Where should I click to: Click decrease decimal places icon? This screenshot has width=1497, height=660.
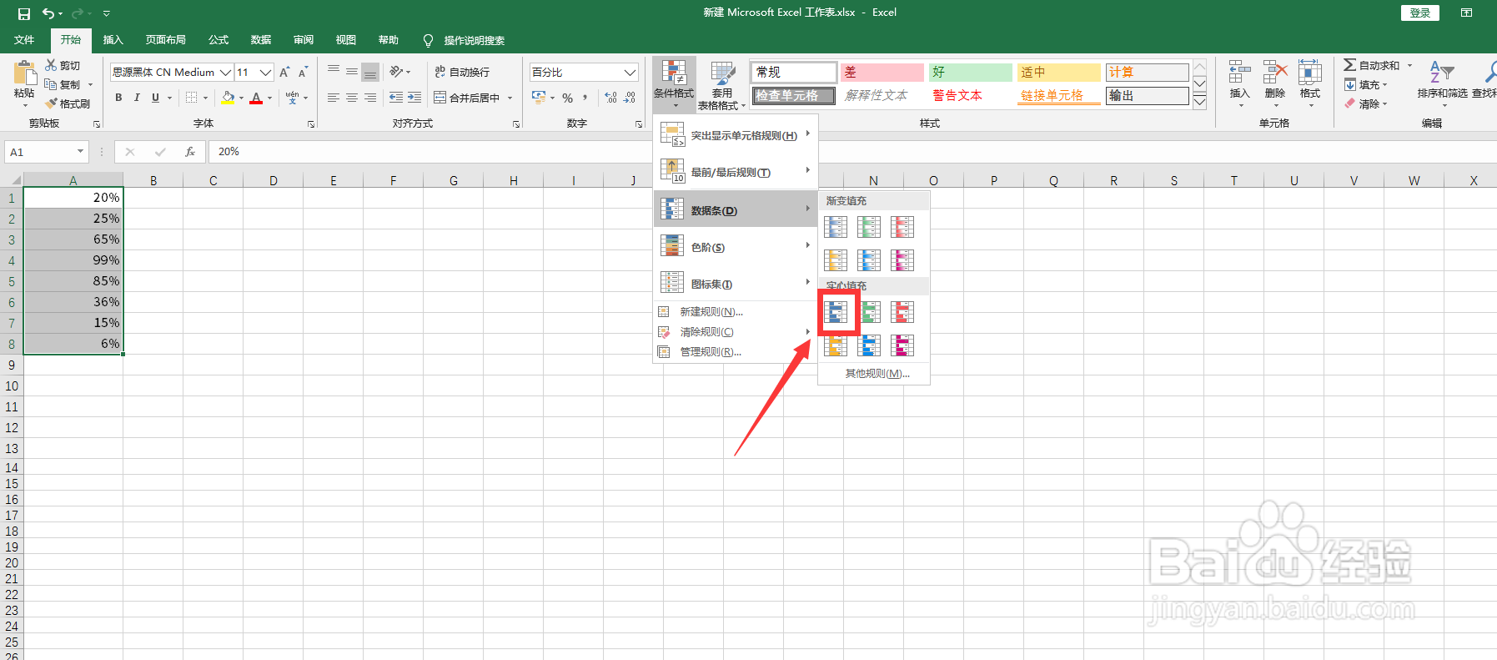coord(630,98)
